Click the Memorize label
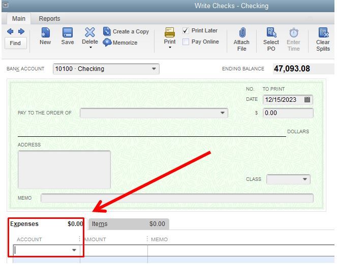 (125, 43)
